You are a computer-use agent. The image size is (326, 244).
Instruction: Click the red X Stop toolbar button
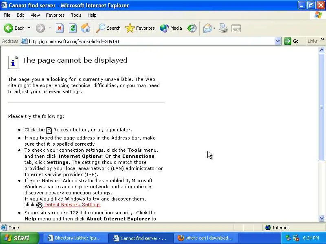coord(59,28)
